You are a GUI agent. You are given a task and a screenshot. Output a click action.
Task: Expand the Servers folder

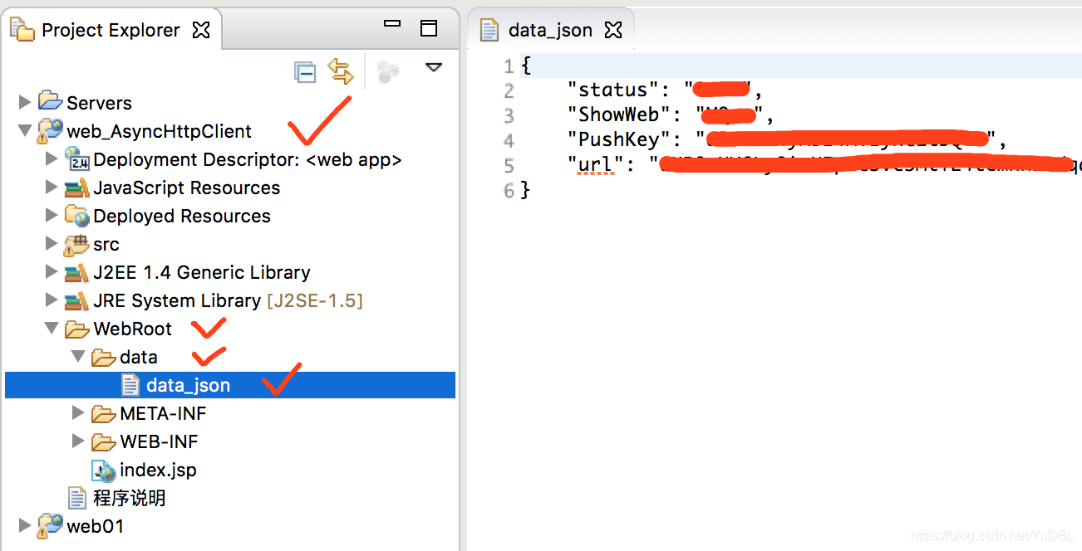pyautogui.click(x=25, y=101)
